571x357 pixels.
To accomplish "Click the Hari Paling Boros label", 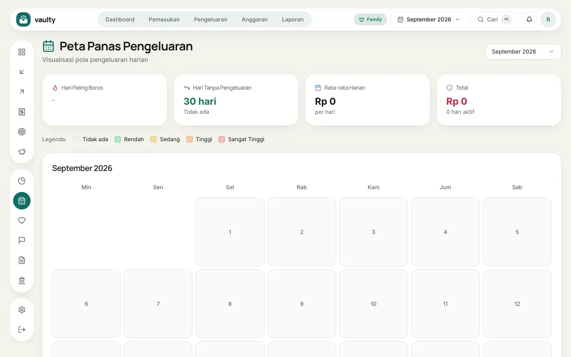I will coord(82,88).
